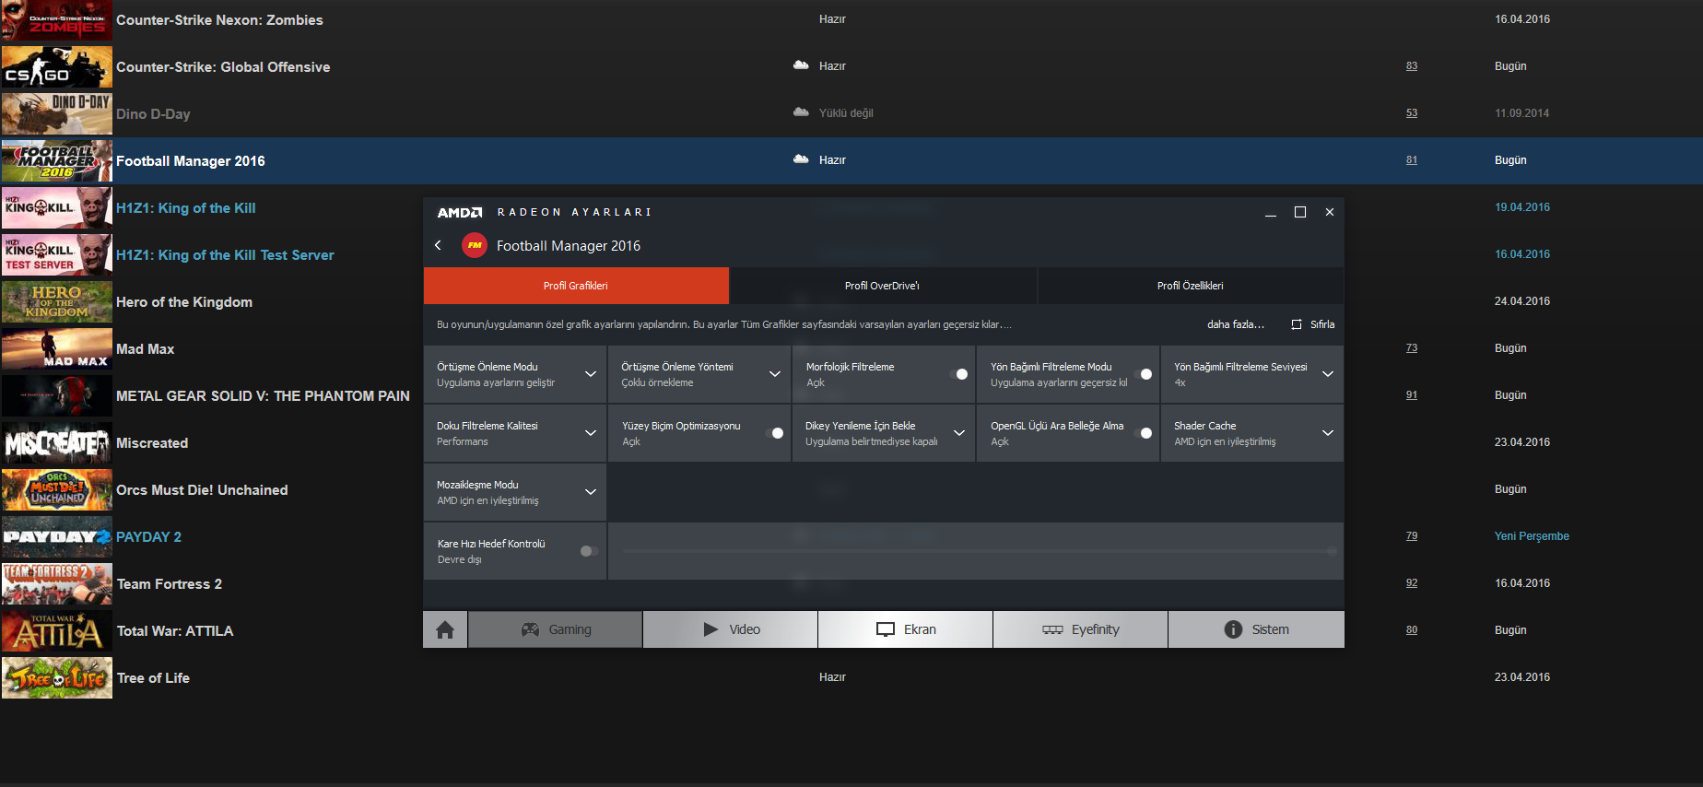Select the Football Manager 2016 Steam thumbnail
Screen dimensions: 1703x787
pos(57,161)
